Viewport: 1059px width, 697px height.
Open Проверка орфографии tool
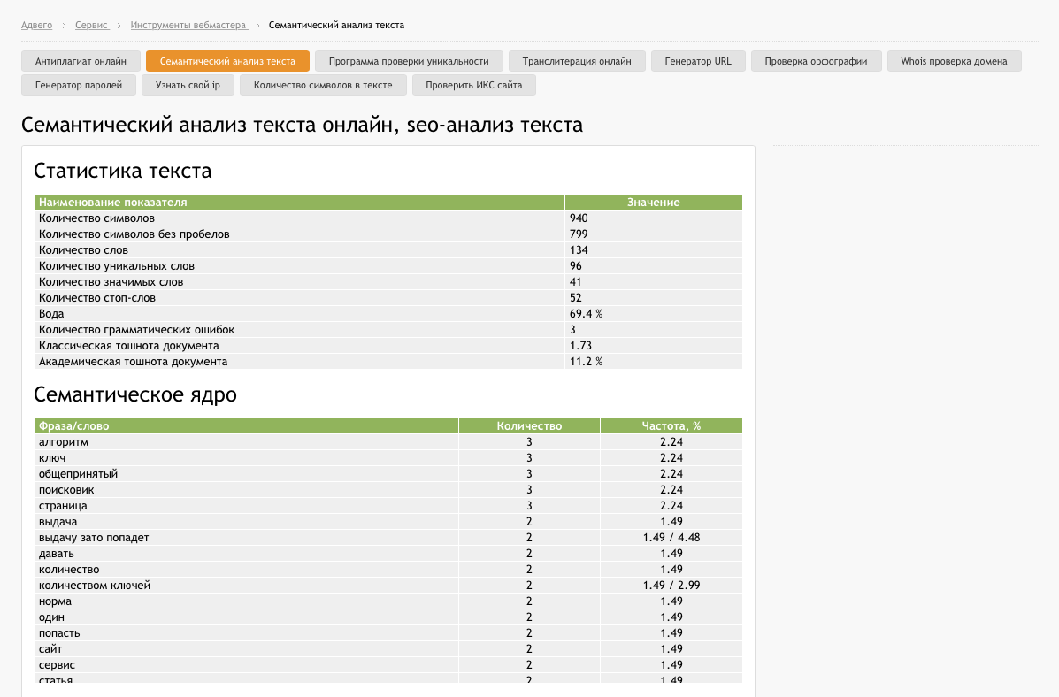pos(816,61)
